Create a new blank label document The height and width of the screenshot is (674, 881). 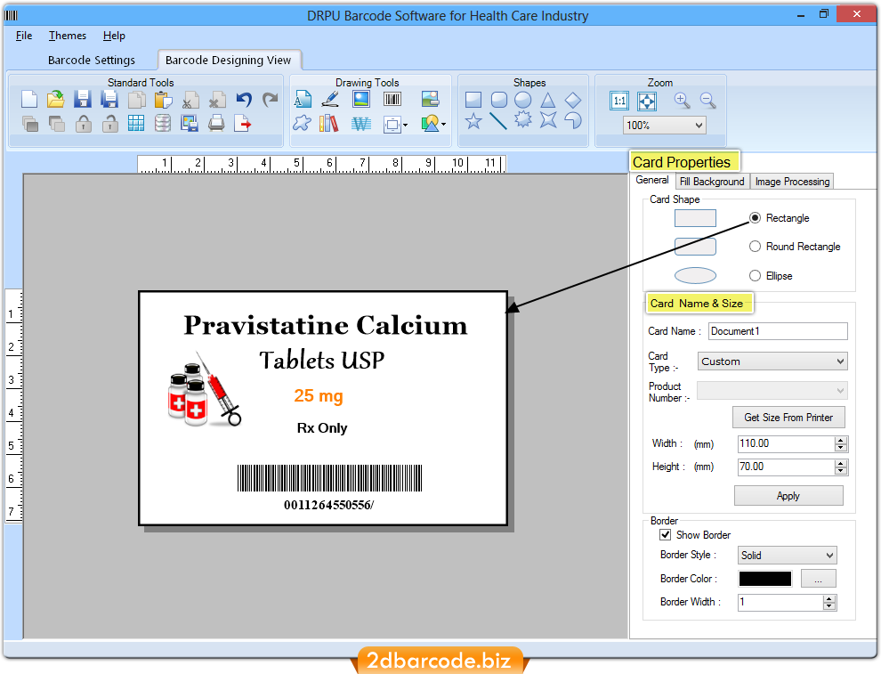(x=29, y=100)
